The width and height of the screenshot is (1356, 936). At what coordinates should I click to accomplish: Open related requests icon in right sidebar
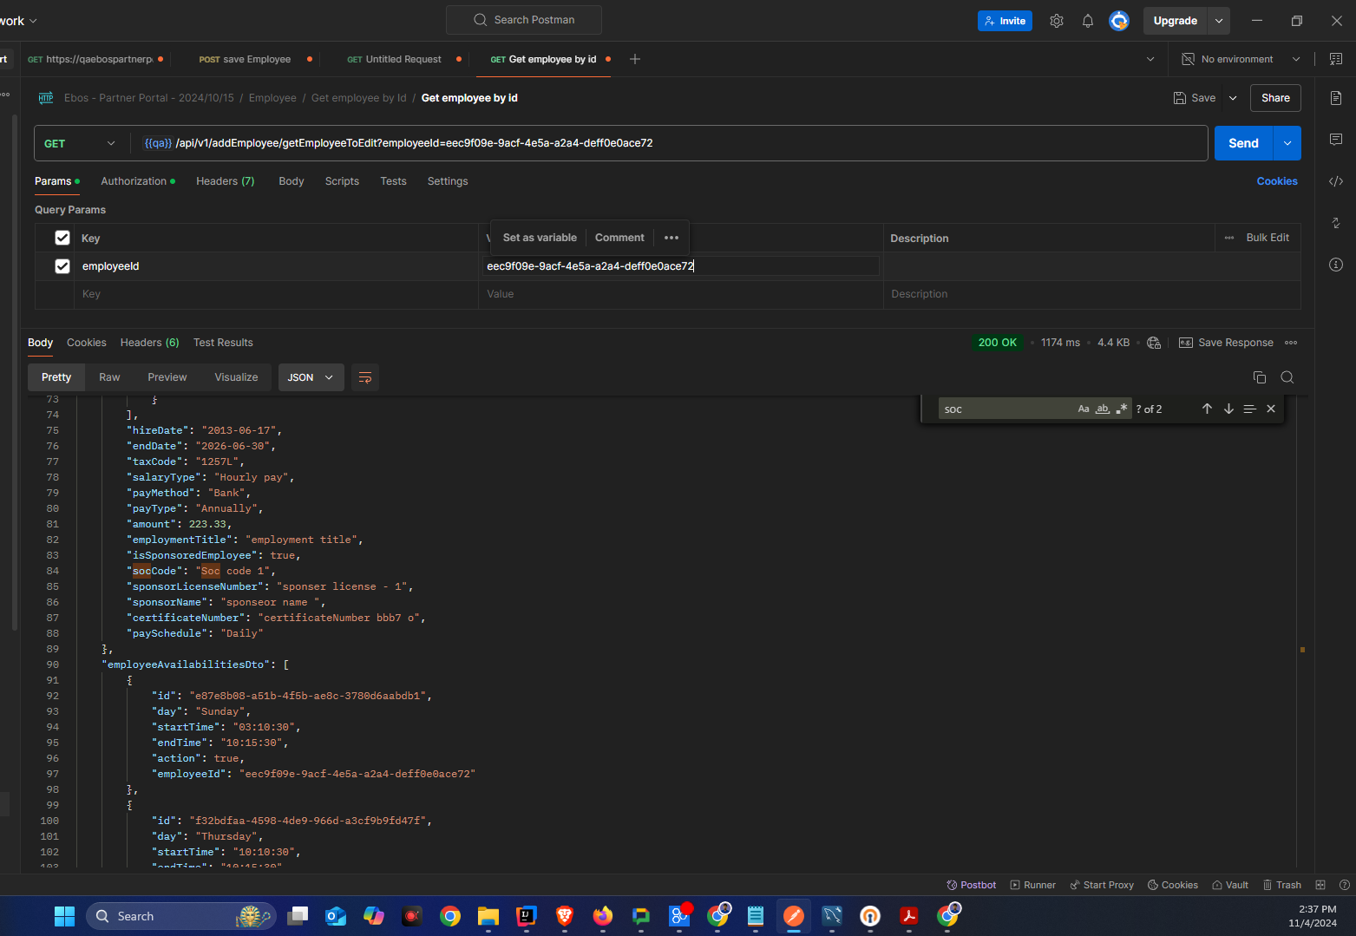(x=1336, y=223)
